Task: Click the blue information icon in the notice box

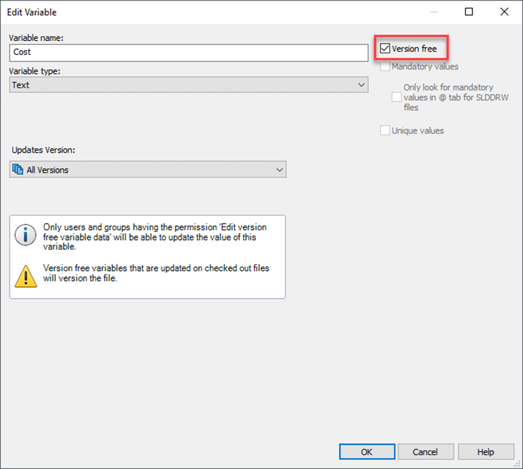Action: click(x=25, y=234)
